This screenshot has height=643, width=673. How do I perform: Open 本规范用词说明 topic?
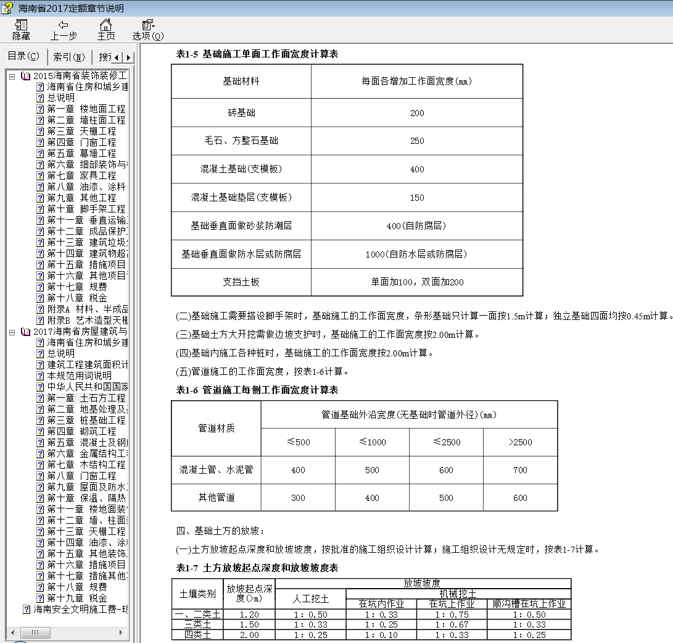point(79,376)
